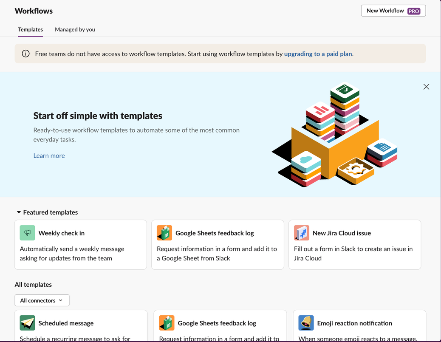Image resolution: width=441 pixels, height=342 pixels.
Task: Select the Scheduled message template card
Action: coord(81,326)
